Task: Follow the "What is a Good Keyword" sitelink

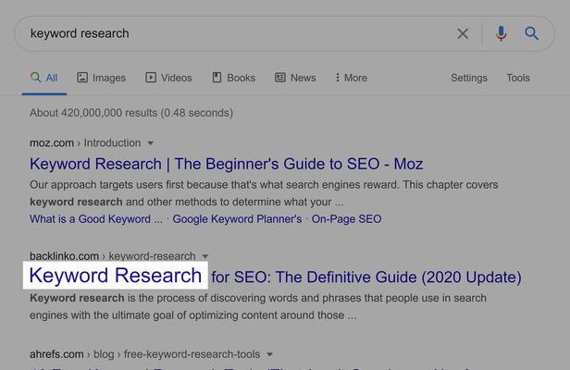Action: [95, 219]
